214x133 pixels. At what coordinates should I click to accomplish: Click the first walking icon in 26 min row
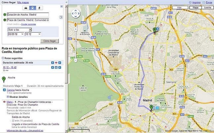(53, 63)
